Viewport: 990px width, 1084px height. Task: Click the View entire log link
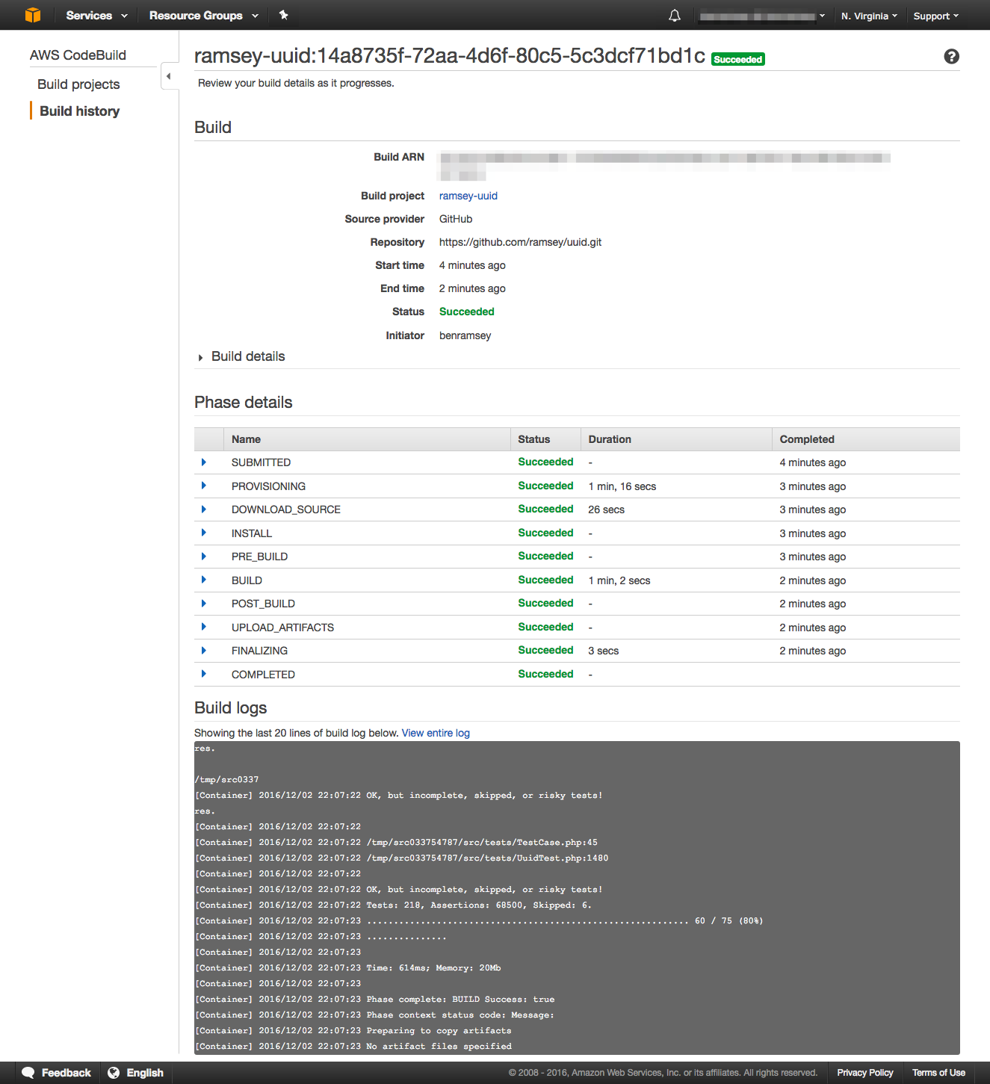[436, 733]
